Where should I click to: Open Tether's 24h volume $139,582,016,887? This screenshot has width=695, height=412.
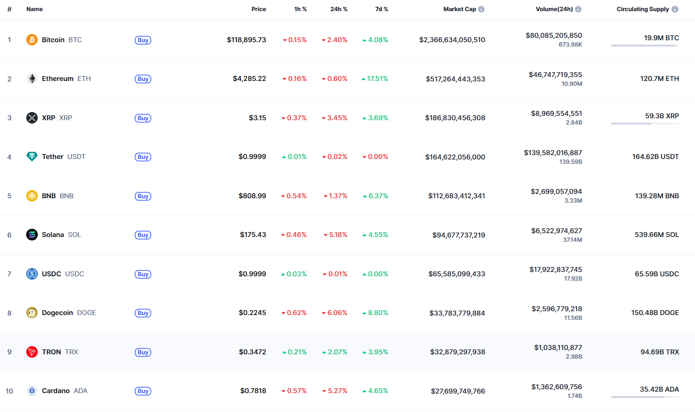click(x=553, y=153)
